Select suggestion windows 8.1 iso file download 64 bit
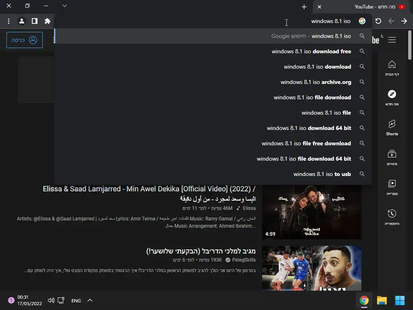This screenshot has width=413, height=310. click(213, 158)
